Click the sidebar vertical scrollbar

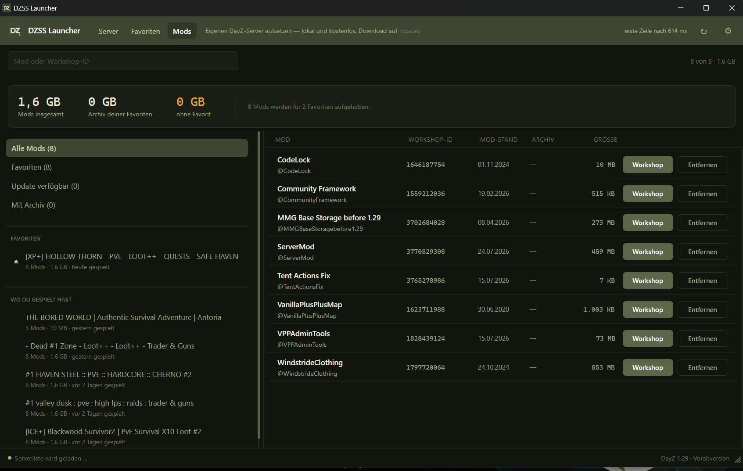click(259, 285)
